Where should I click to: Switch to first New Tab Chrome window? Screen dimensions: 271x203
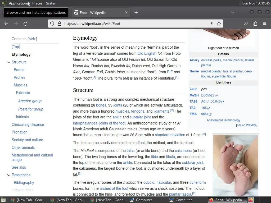click(x=28, y=200)
